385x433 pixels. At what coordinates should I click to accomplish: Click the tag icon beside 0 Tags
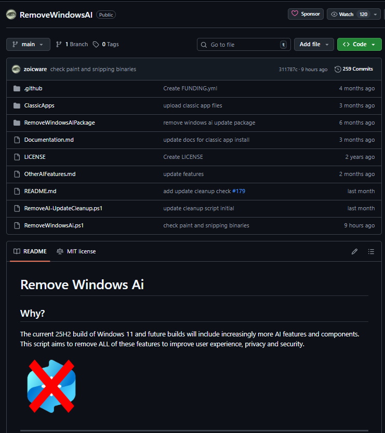pos(96,45)
